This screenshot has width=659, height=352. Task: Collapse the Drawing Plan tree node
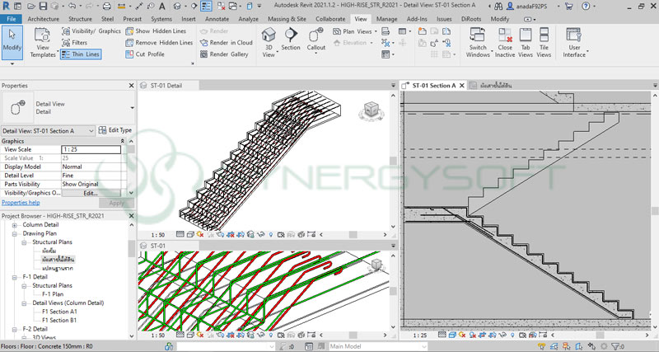click(x=14, y=233)
